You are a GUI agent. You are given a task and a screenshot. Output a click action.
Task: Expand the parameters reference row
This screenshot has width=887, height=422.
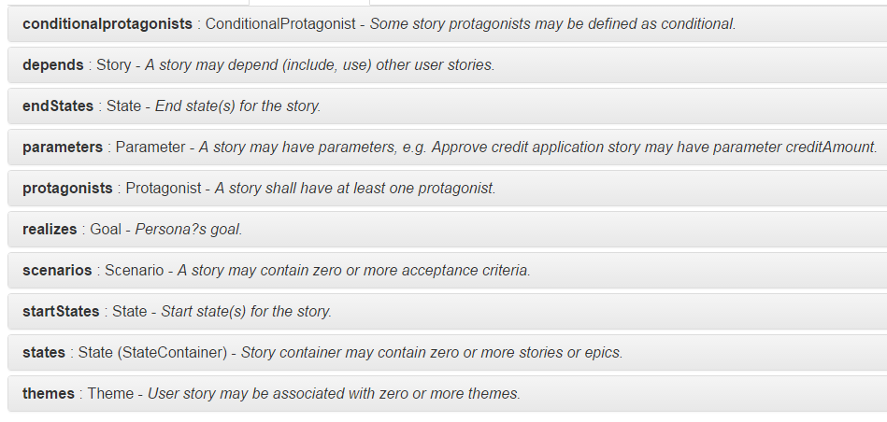[x=447, y=147]
